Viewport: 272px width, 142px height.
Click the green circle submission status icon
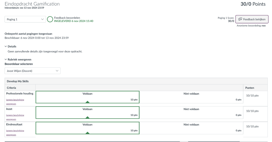click(50, 19)
